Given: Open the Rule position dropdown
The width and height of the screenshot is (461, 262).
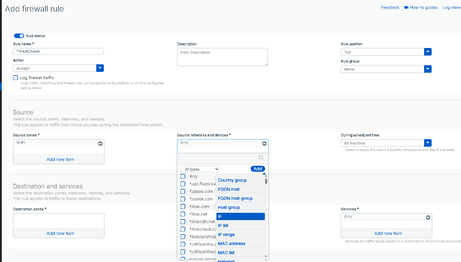Looking at the screenshot, I should point(428,52).
